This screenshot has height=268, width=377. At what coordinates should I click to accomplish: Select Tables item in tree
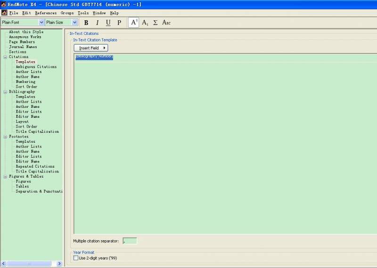22,186
